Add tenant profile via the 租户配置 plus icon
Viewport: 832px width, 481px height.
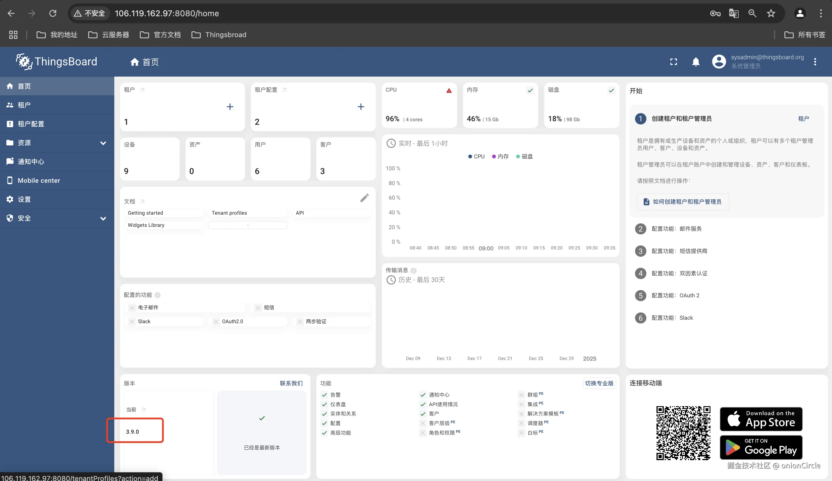361,107
